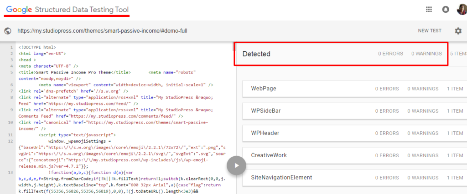
Task: Click 0 WARNINGS in the WPSideBar row
Action: coord(423,111)
